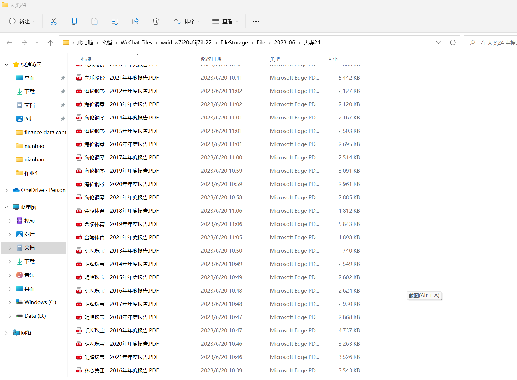
Task: Click the Up one level arrow
Action: coord(50,43)
